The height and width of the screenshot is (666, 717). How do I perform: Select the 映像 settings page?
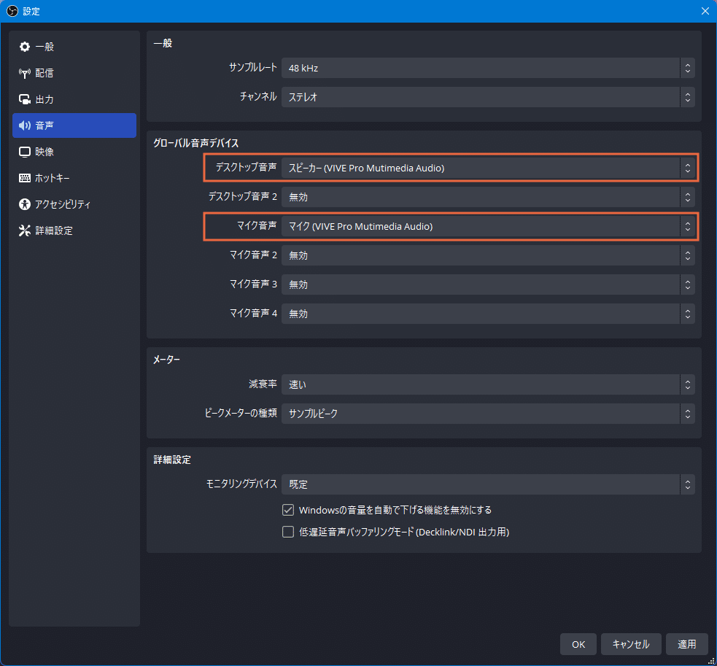(x=74, y=152)
